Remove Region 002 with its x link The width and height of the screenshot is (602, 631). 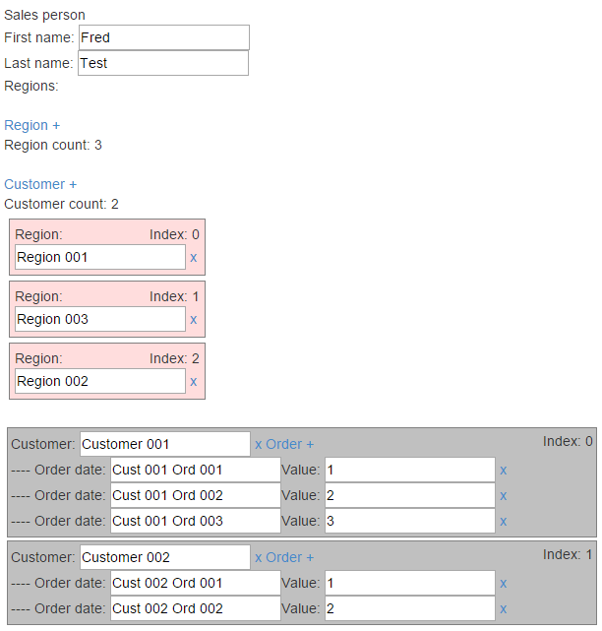pyautogui.click(x=194, y=382)
